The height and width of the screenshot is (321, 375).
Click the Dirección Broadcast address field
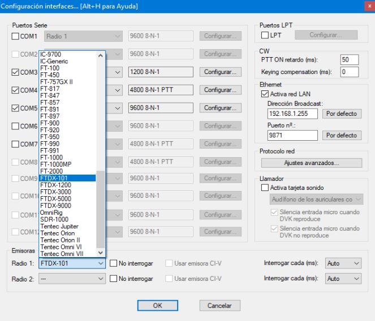pos(292,114)
